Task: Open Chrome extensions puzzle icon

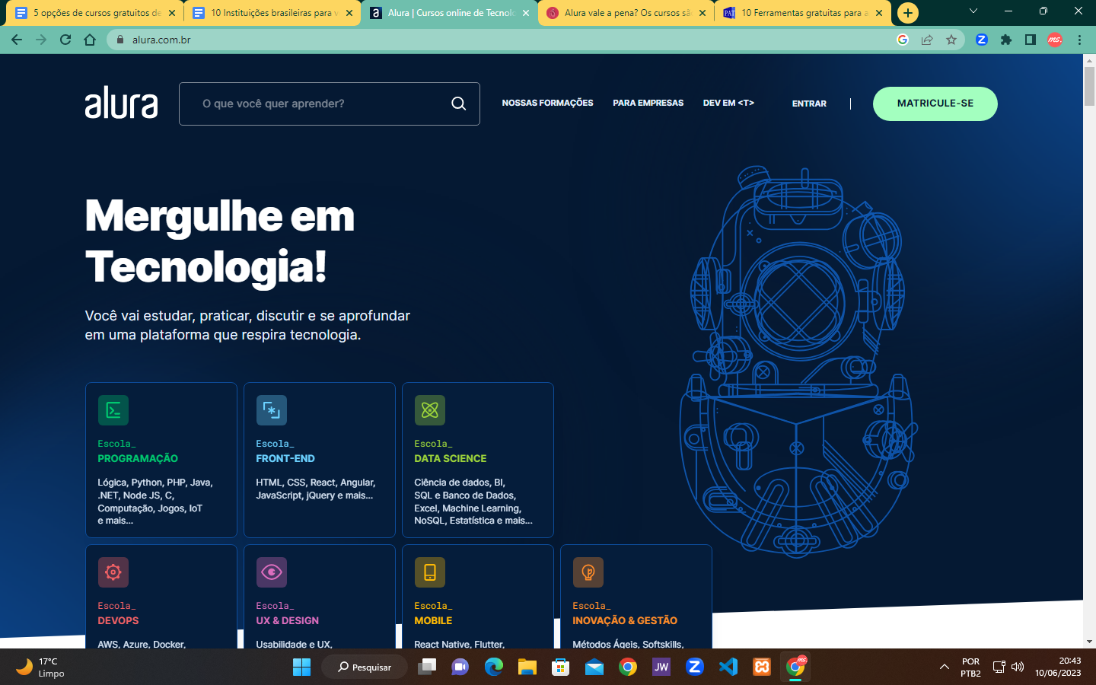Action: click(x=1006, y=40)
